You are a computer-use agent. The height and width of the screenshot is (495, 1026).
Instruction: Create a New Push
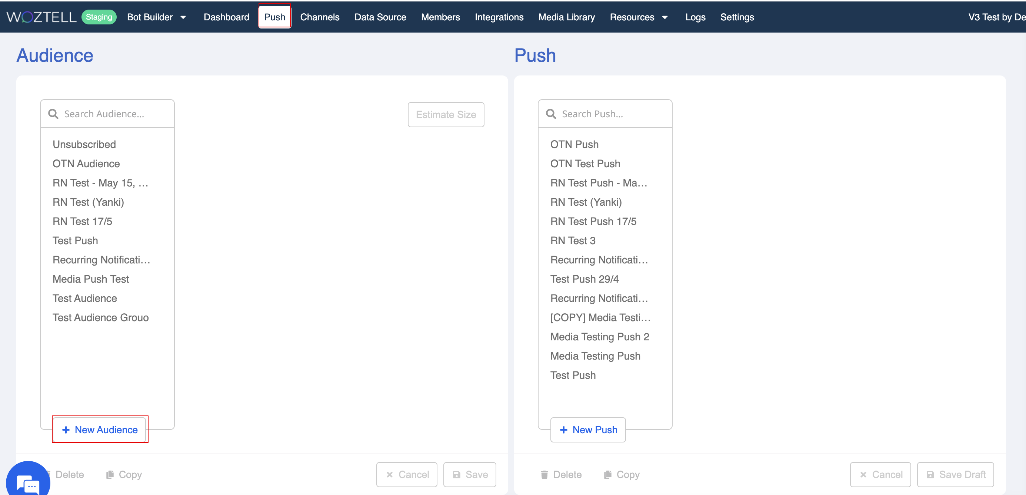588,430
